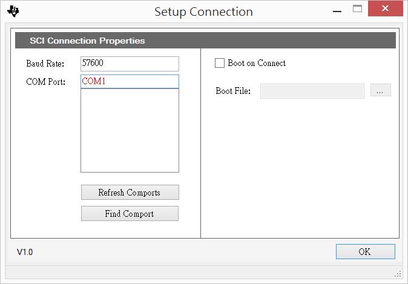Image resolution: width=408 pixels, height=284 pixels.
Task: Open the Boot File browse button
Action: point(380,90)
